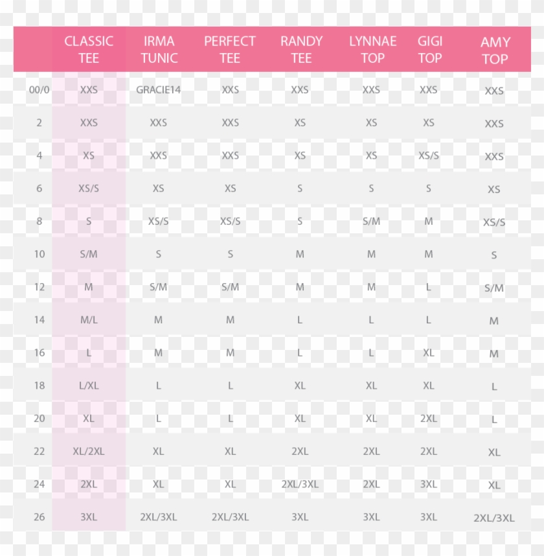Select the 2XL/3XL cell in Randy Tee column
544x556 pixels.
[x=300, y=484]
